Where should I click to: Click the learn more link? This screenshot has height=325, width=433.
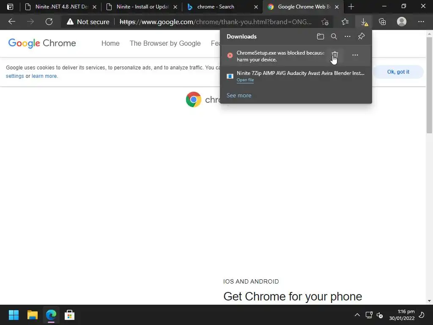click(44, 76)
